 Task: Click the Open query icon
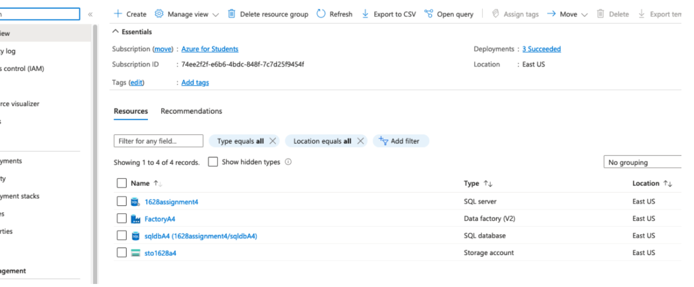(428, 14)
